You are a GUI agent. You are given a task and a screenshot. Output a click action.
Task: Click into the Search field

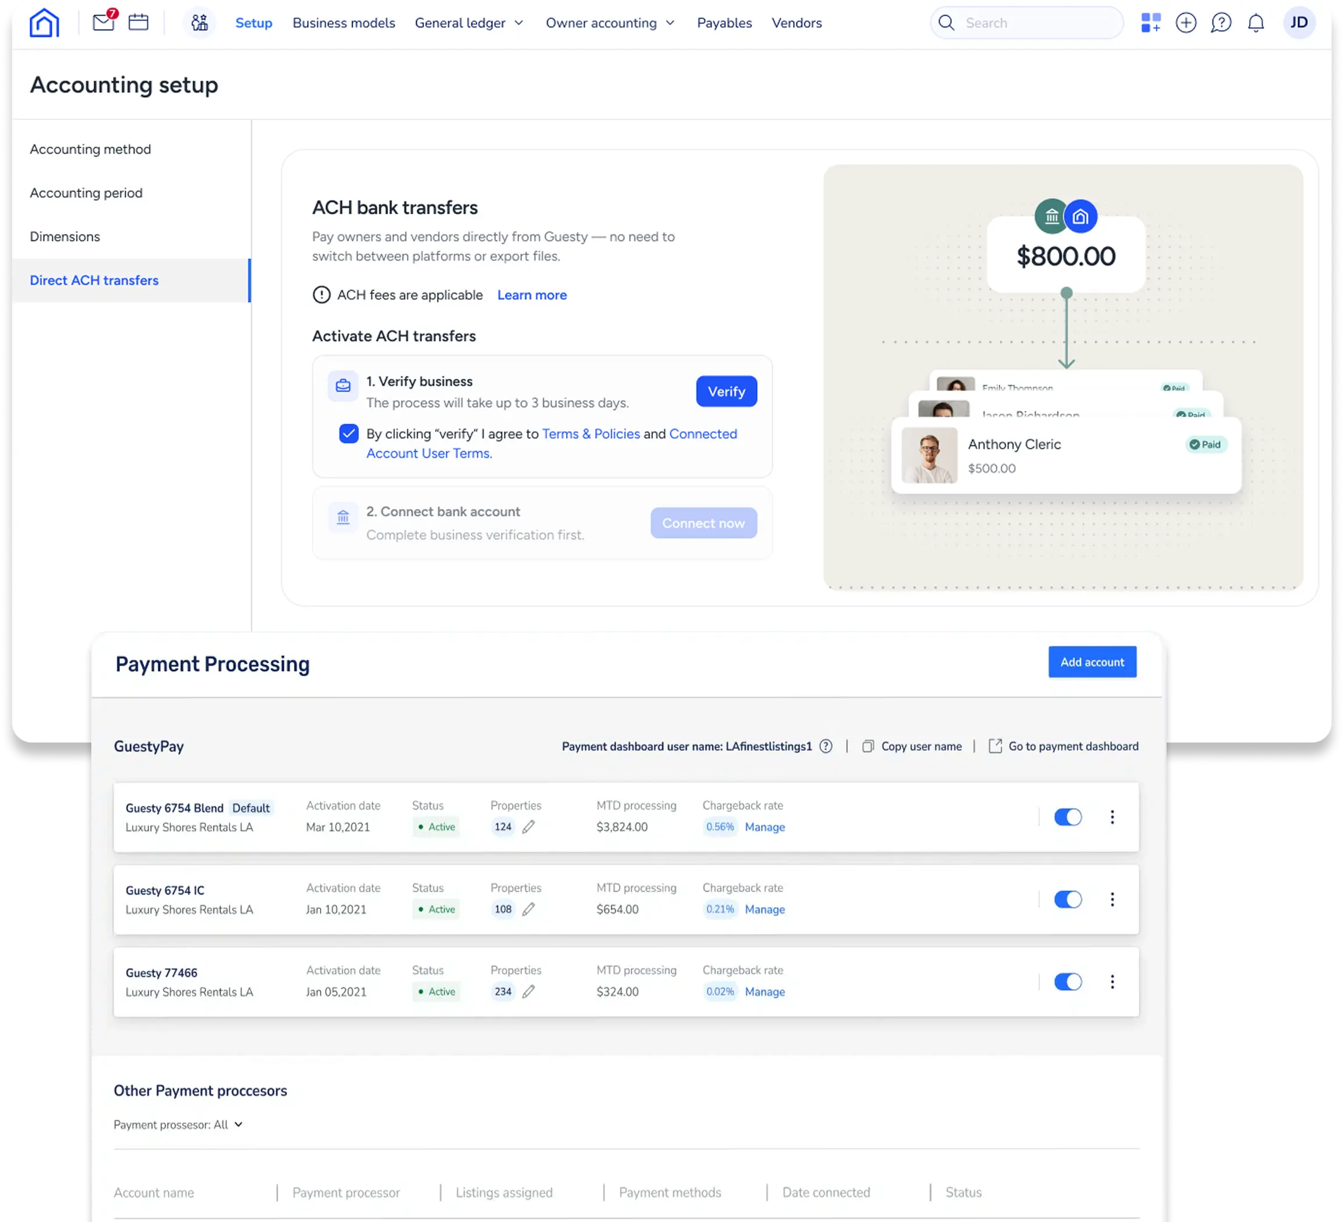click(x=1027, y=23)
